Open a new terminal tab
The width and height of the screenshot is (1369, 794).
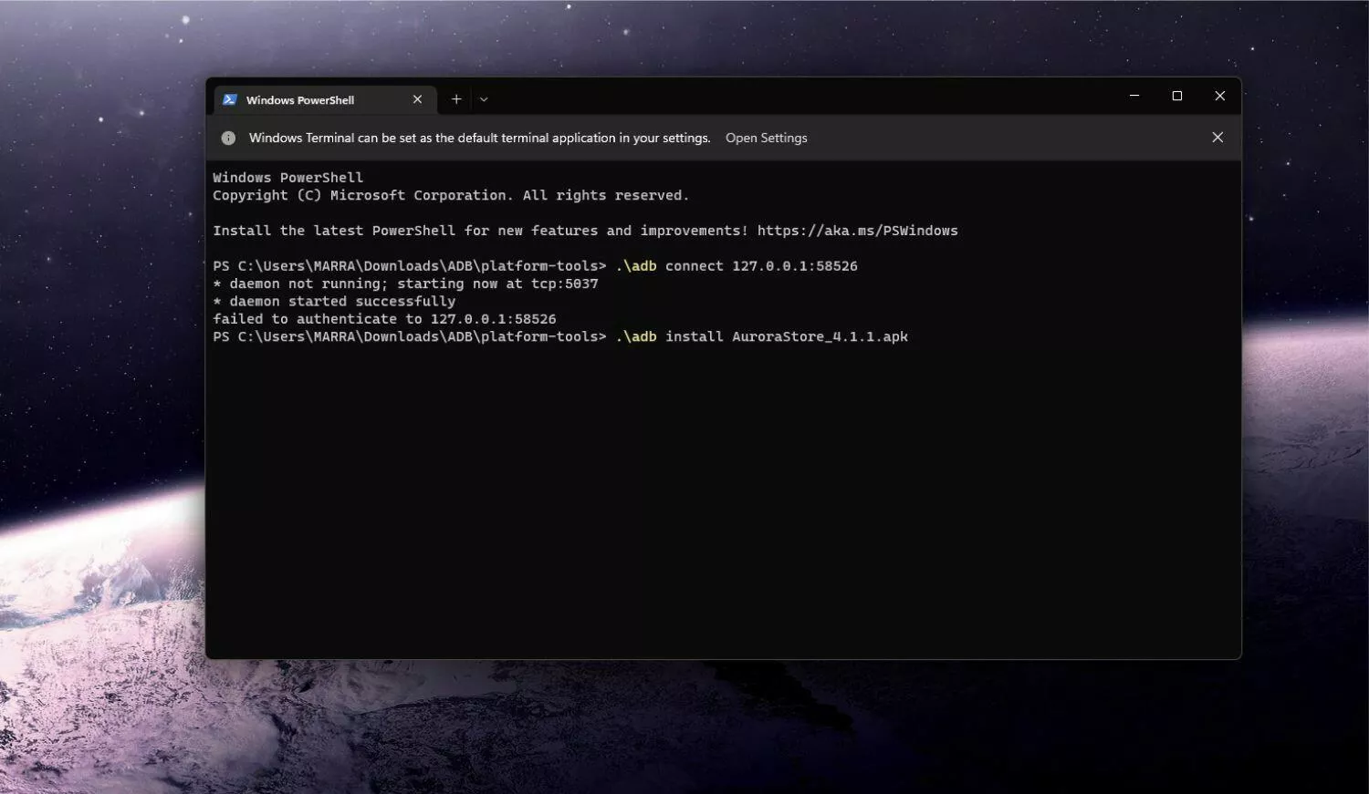[456, 99]
